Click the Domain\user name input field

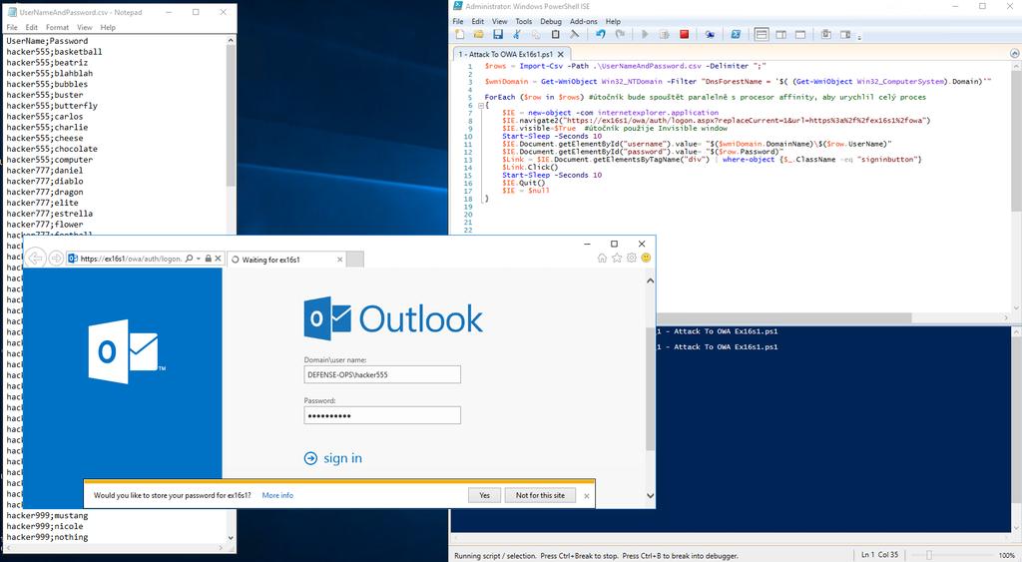382,374
